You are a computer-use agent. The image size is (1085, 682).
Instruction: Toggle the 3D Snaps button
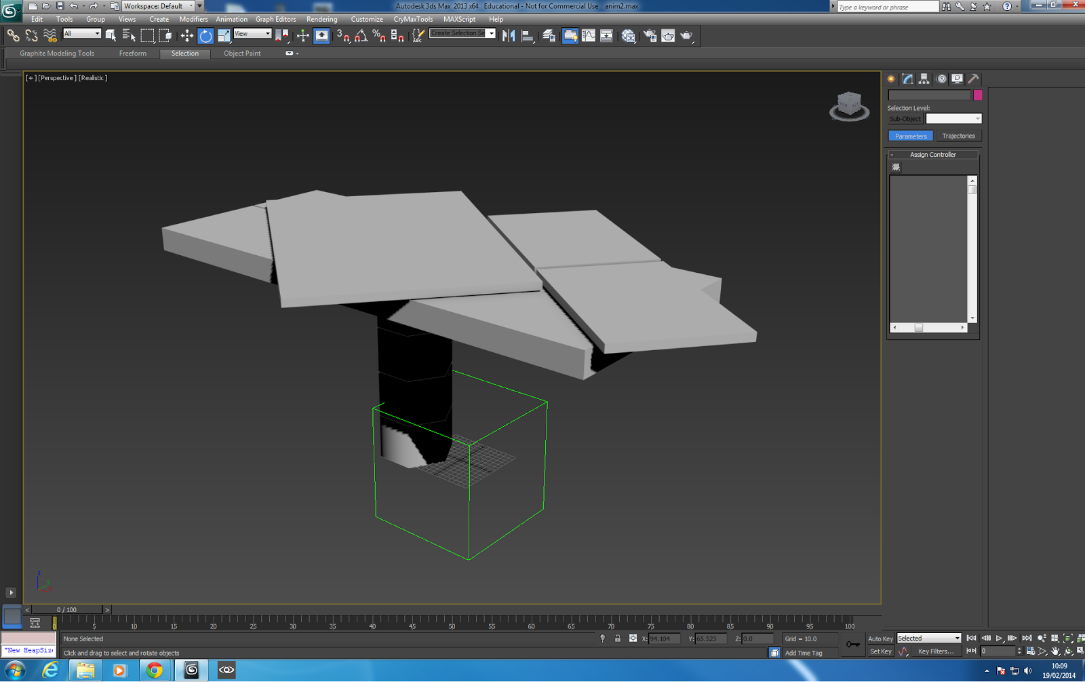point(343,35)
